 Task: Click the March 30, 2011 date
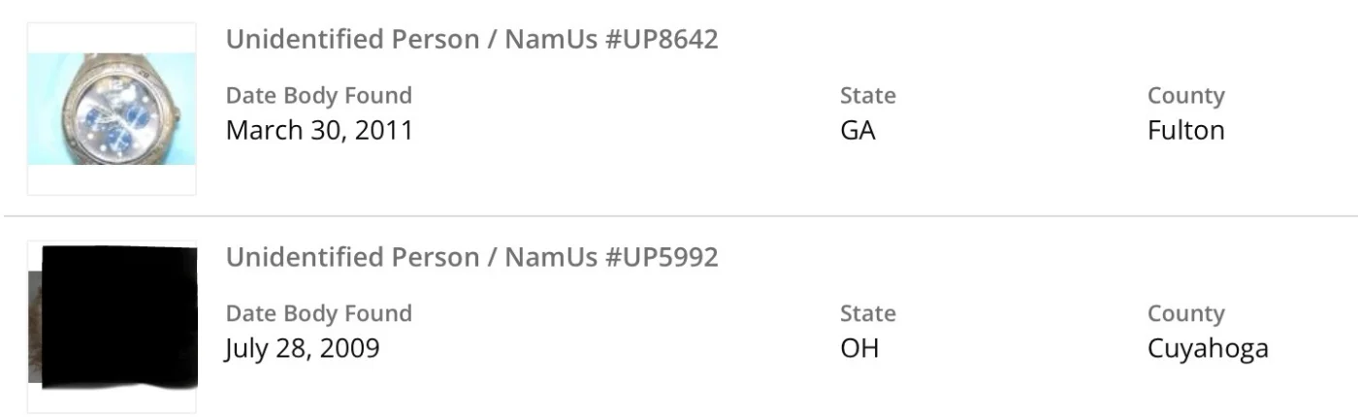point(319,130)
